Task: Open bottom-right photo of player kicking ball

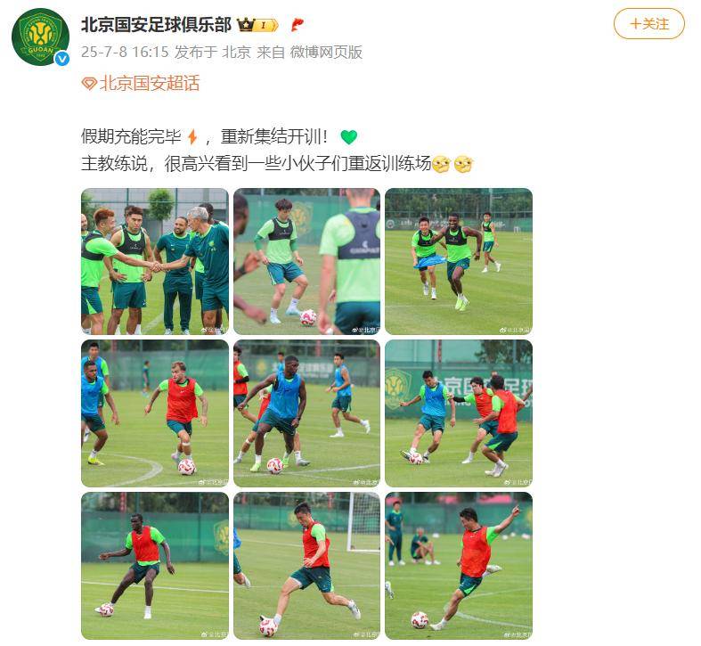Action: (x=459, y=566)
